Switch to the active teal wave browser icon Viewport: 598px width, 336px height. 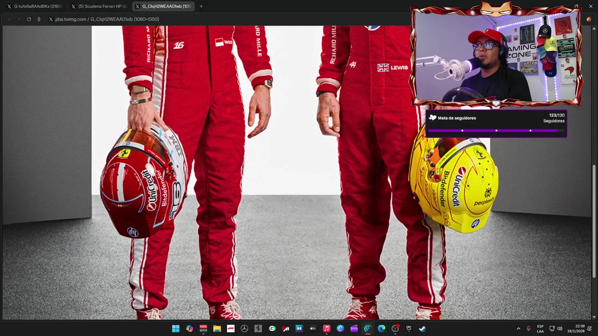click(368, 329)
